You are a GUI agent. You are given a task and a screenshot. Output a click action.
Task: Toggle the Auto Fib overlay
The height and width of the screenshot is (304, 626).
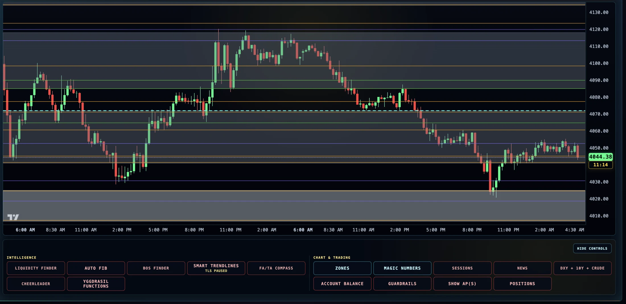pos(96,268)
